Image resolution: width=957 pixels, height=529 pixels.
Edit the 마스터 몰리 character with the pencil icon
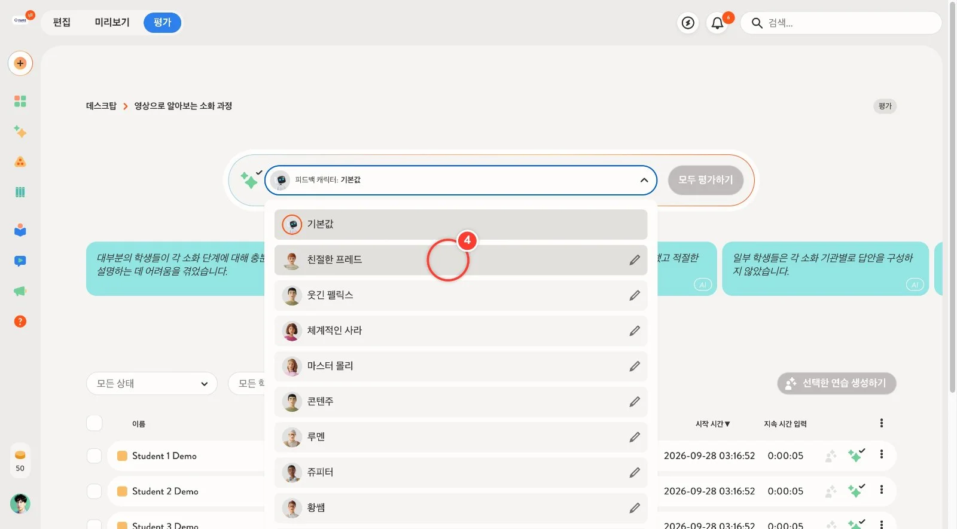[x=635, y=366]
